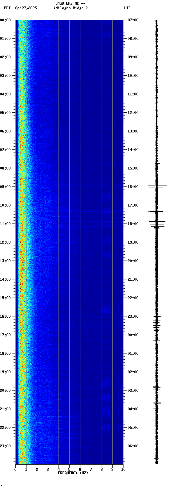
Task: Click the 06:00 UTC time label
Action: [x=133, y=446]
